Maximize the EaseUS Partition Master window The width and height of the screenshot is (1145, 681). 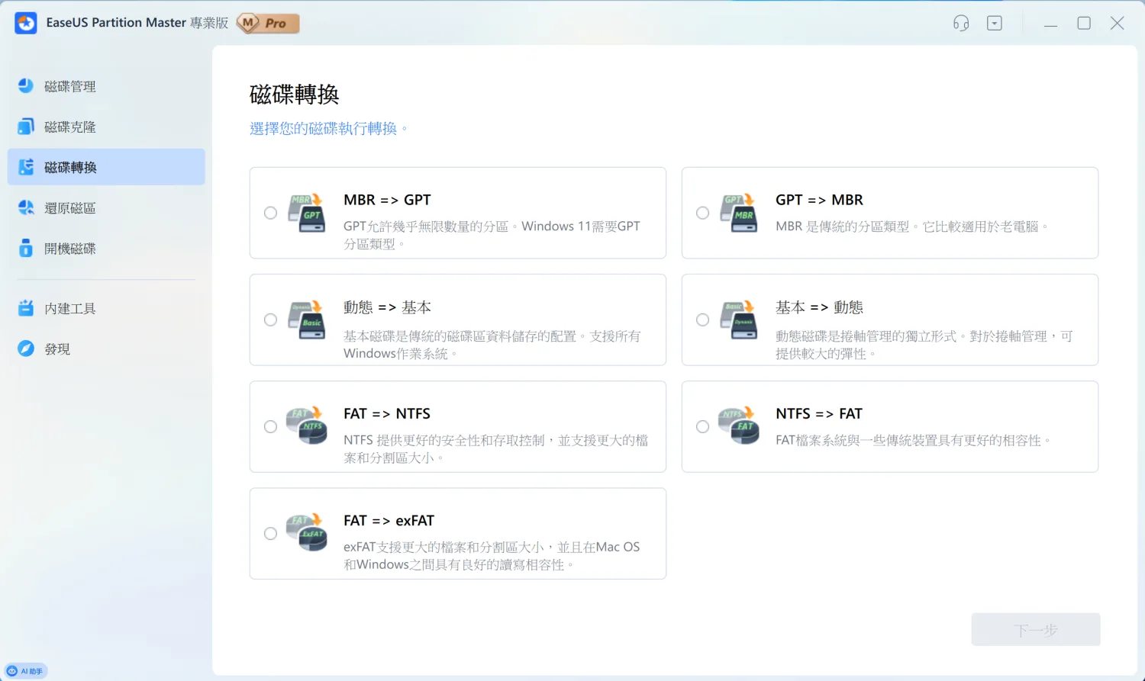coord(1084,24)
